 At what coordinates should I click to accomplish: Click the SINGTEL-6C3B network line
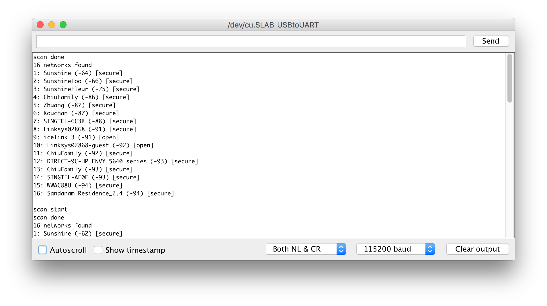84,121
